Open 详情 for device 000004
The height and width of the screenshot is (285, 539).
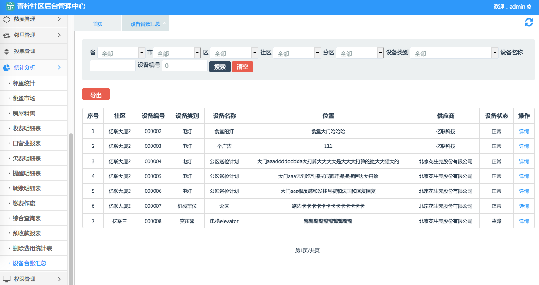click(524, 161)
